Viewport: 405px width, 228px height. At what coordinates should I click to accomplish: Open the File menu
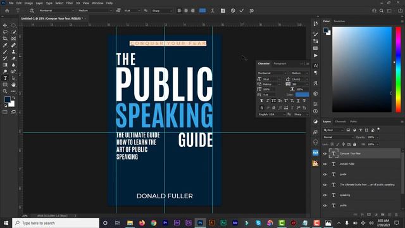click(11, 3)
